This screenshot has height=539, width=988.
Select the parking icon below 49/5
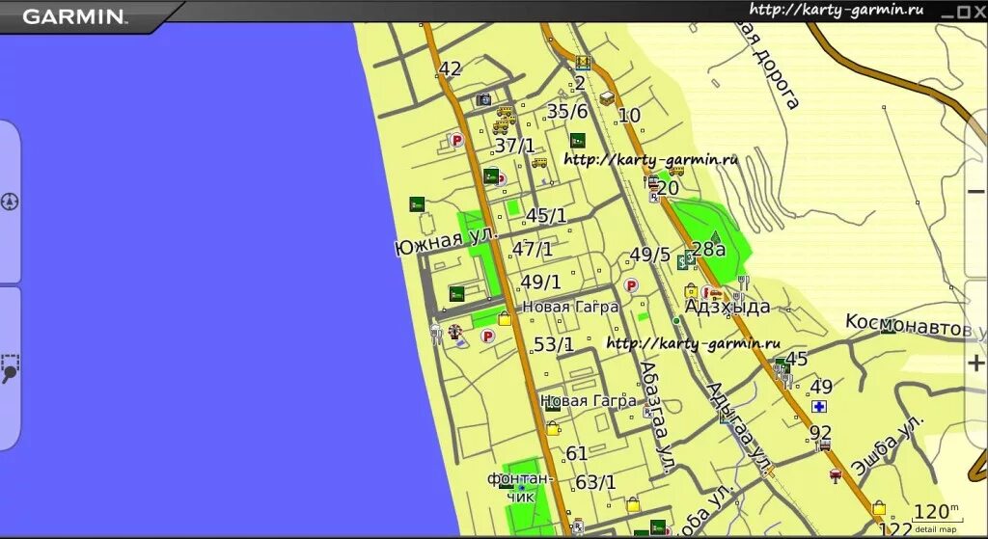(x=630, y=285)
